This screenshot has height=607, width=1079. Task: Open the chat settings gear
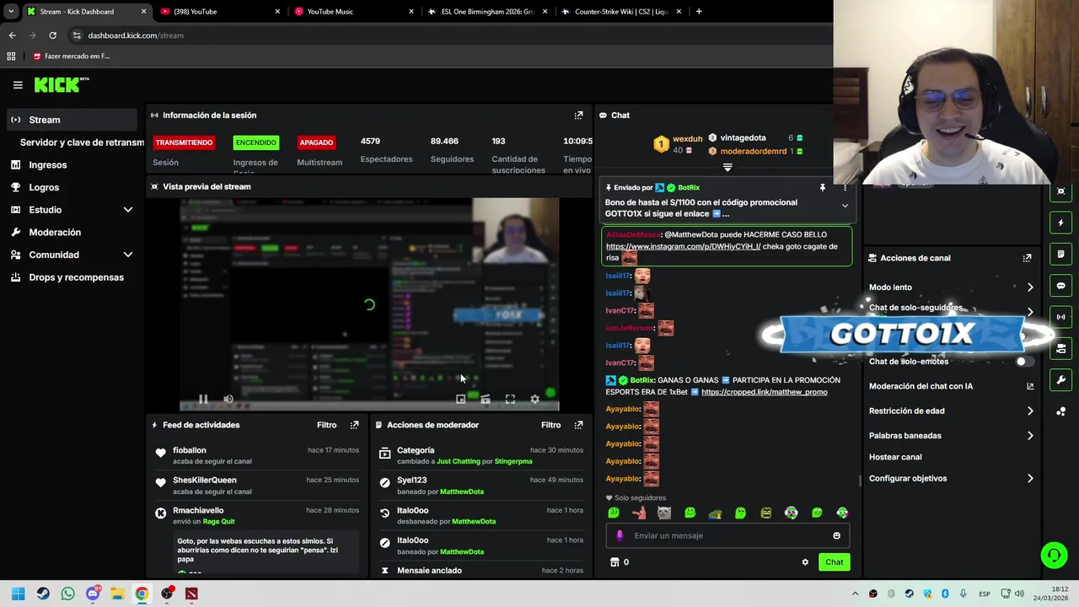[x=805, y=562]
